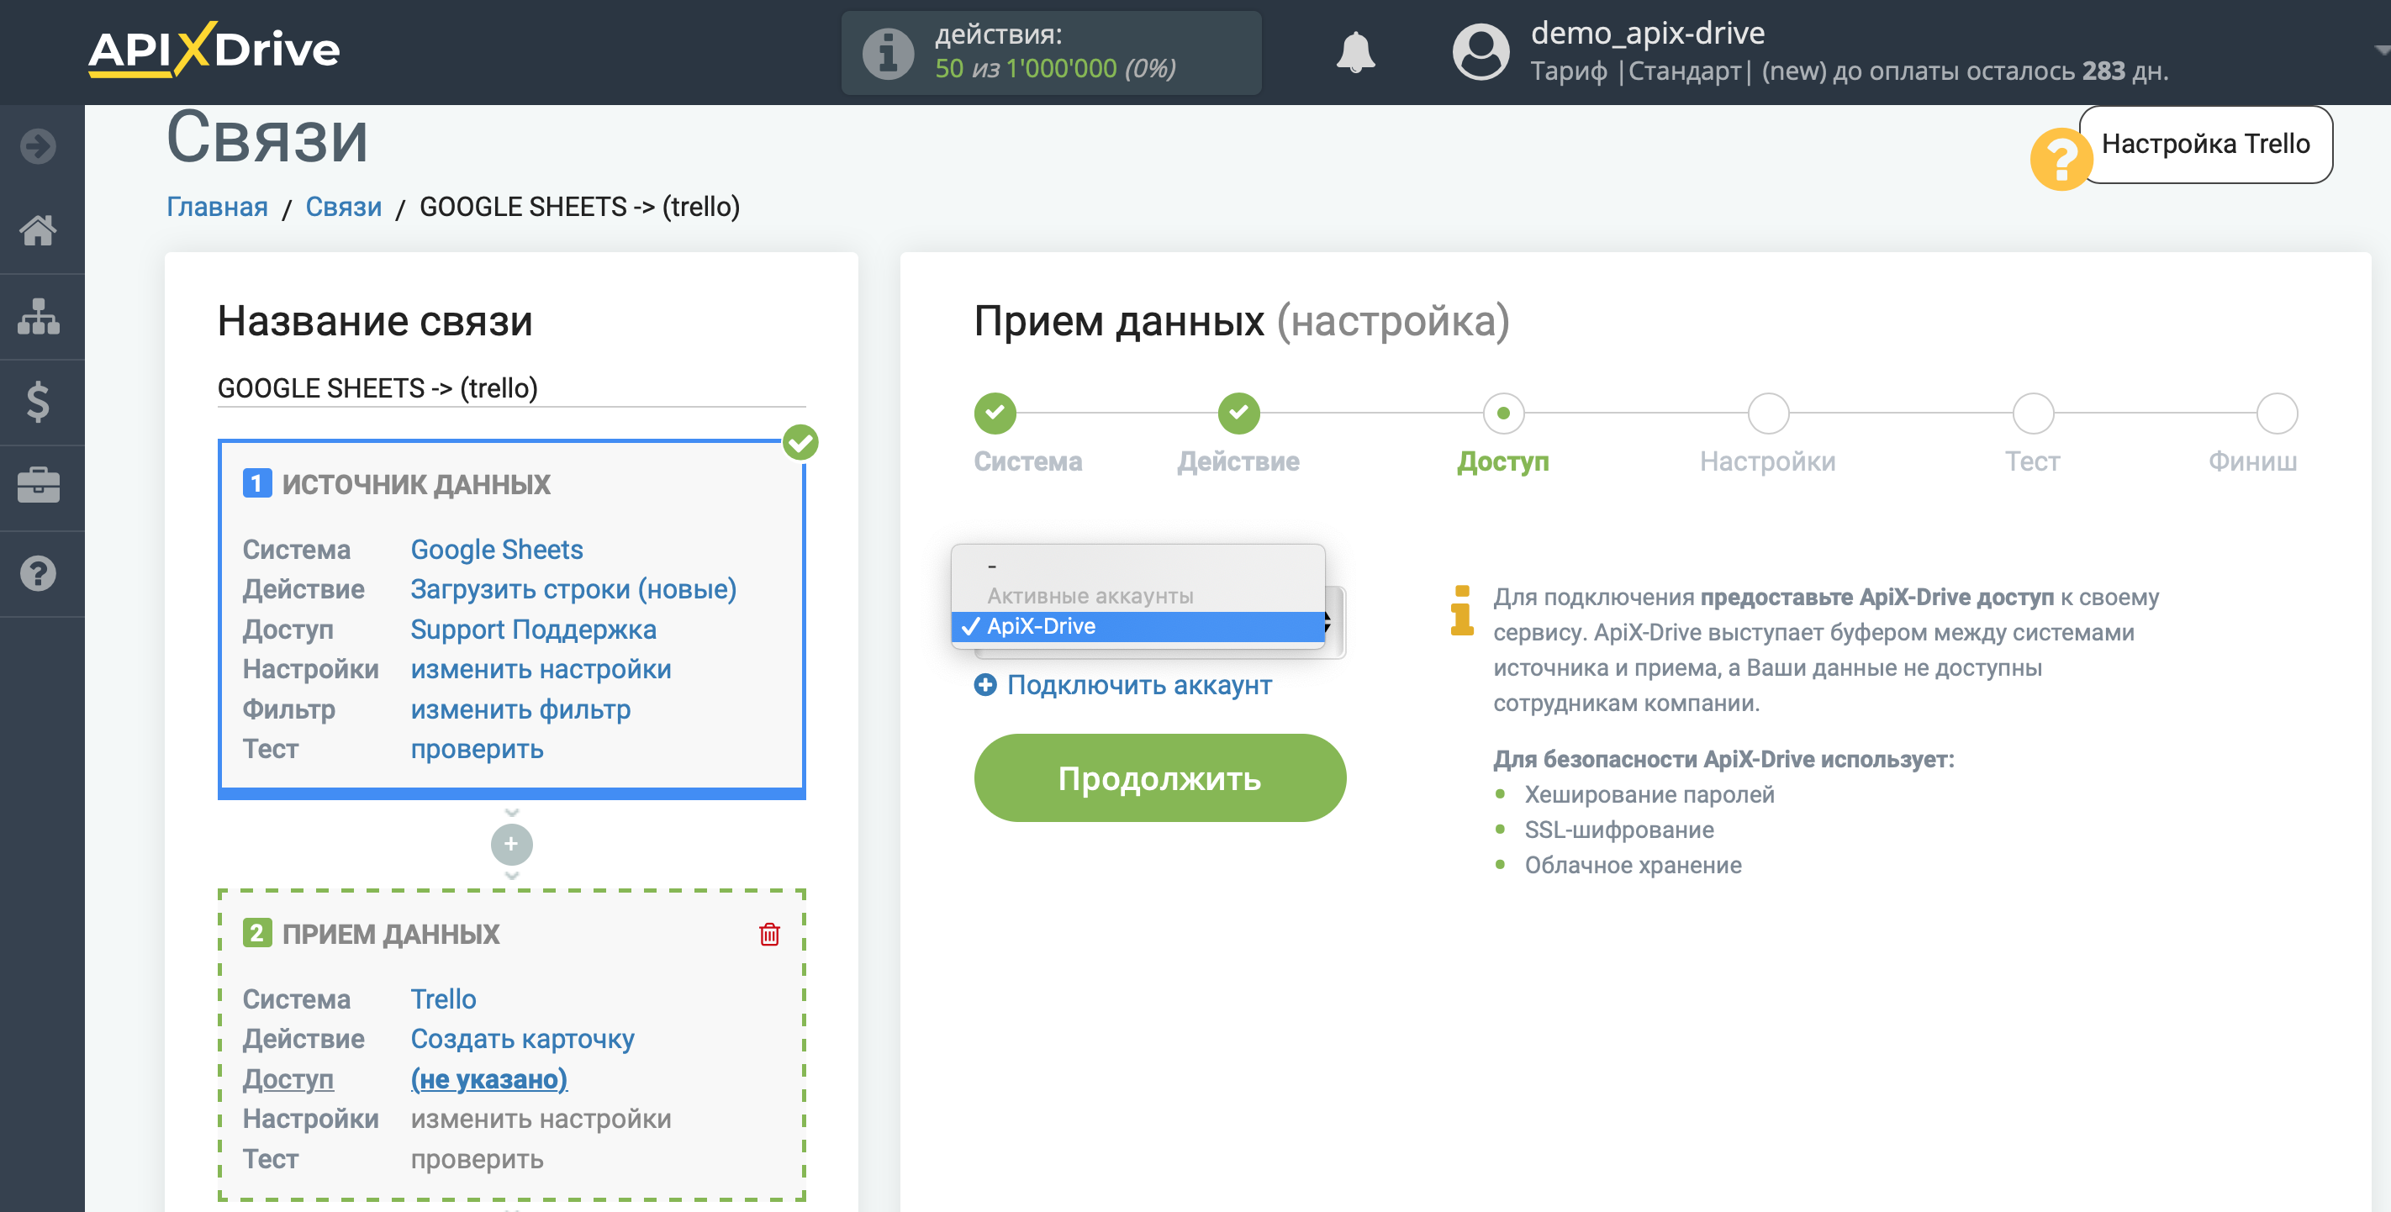2391x1212 pixels.
Task: Open Главная breadcrumb link
Action: 216,206
